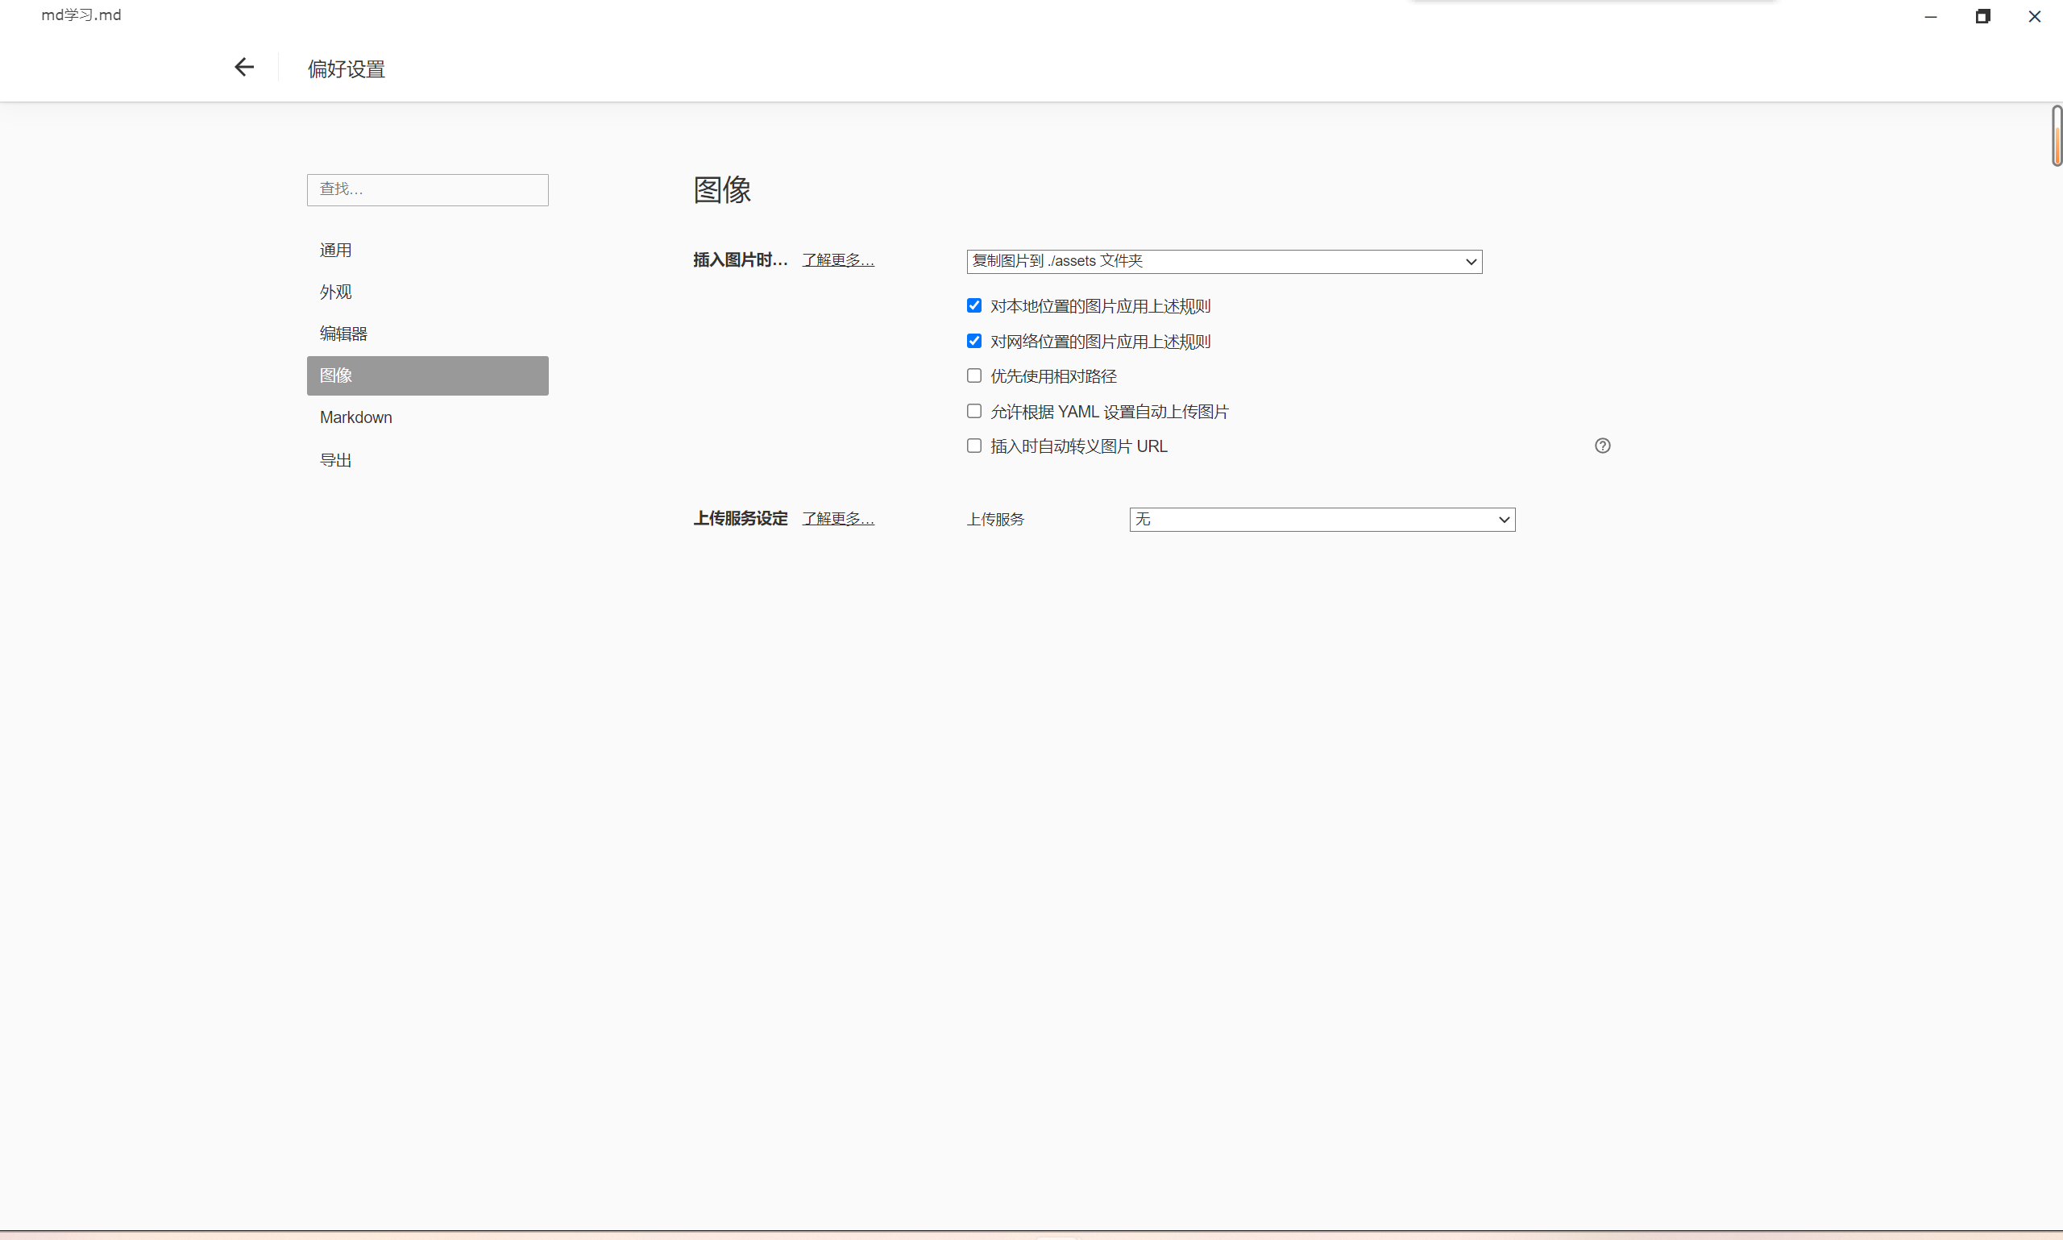This screenshot has width=2063, height=1240.
Task: Click the help question mark icon
Action: click(1602, 446)
